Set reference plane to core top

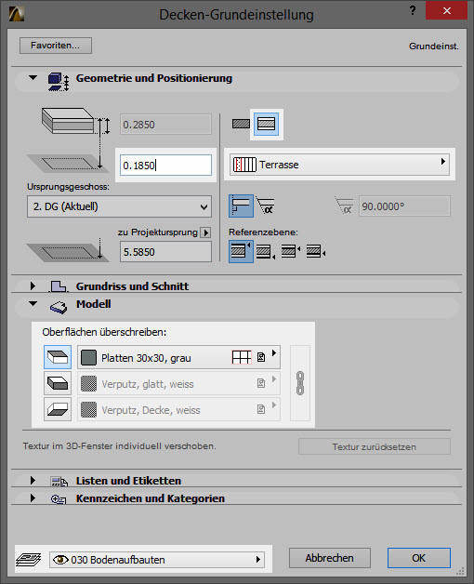290,251
